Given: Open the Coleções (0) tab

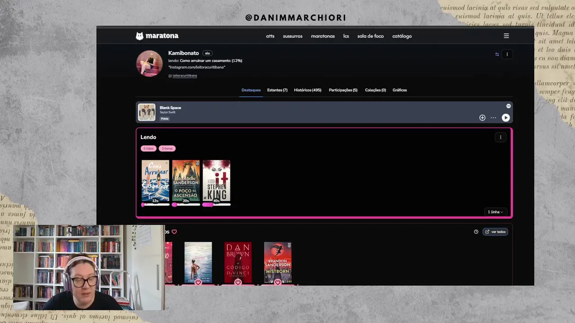Looking at the screenshot, I should pos(376,90).
